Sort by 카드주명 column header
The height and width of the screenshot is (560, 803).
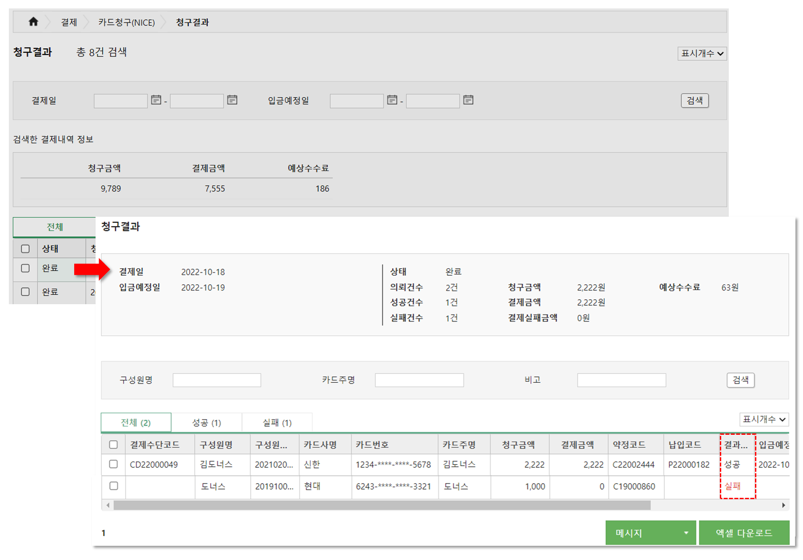click(464, 445)
